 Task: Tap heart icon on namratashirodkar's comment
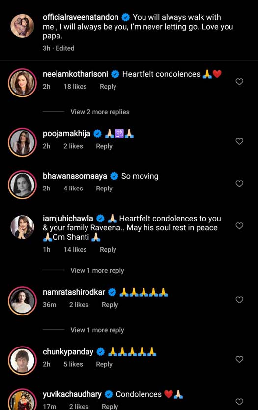[x=239, y=300]
